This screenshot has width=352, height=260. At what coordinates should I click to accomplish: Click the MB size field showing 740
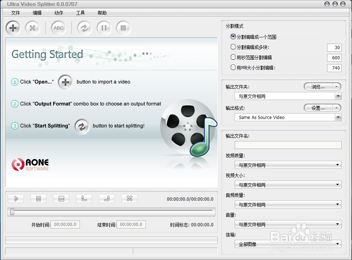pos(334,68)
